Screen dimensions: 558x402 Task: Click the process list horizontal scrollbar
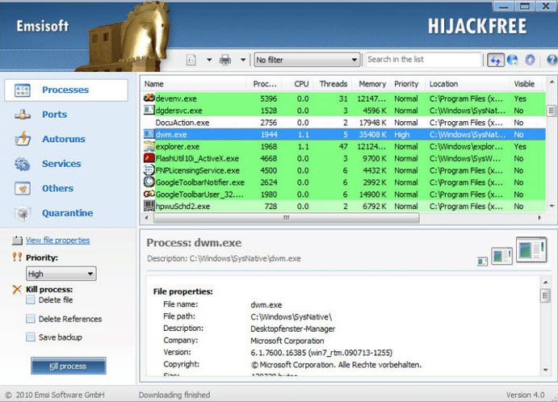click(287, 218)
